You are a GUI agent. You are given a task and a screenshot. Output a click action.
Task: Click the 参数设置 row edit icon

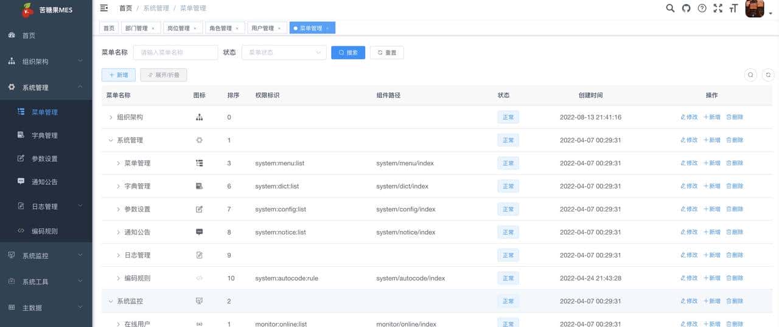pos(199,209)
